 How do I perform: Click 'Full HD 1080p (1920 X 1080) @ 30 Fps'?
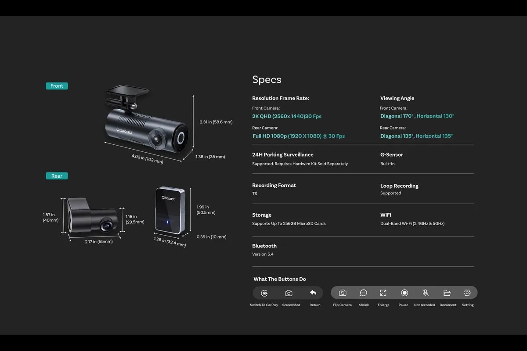click(299, 136)
